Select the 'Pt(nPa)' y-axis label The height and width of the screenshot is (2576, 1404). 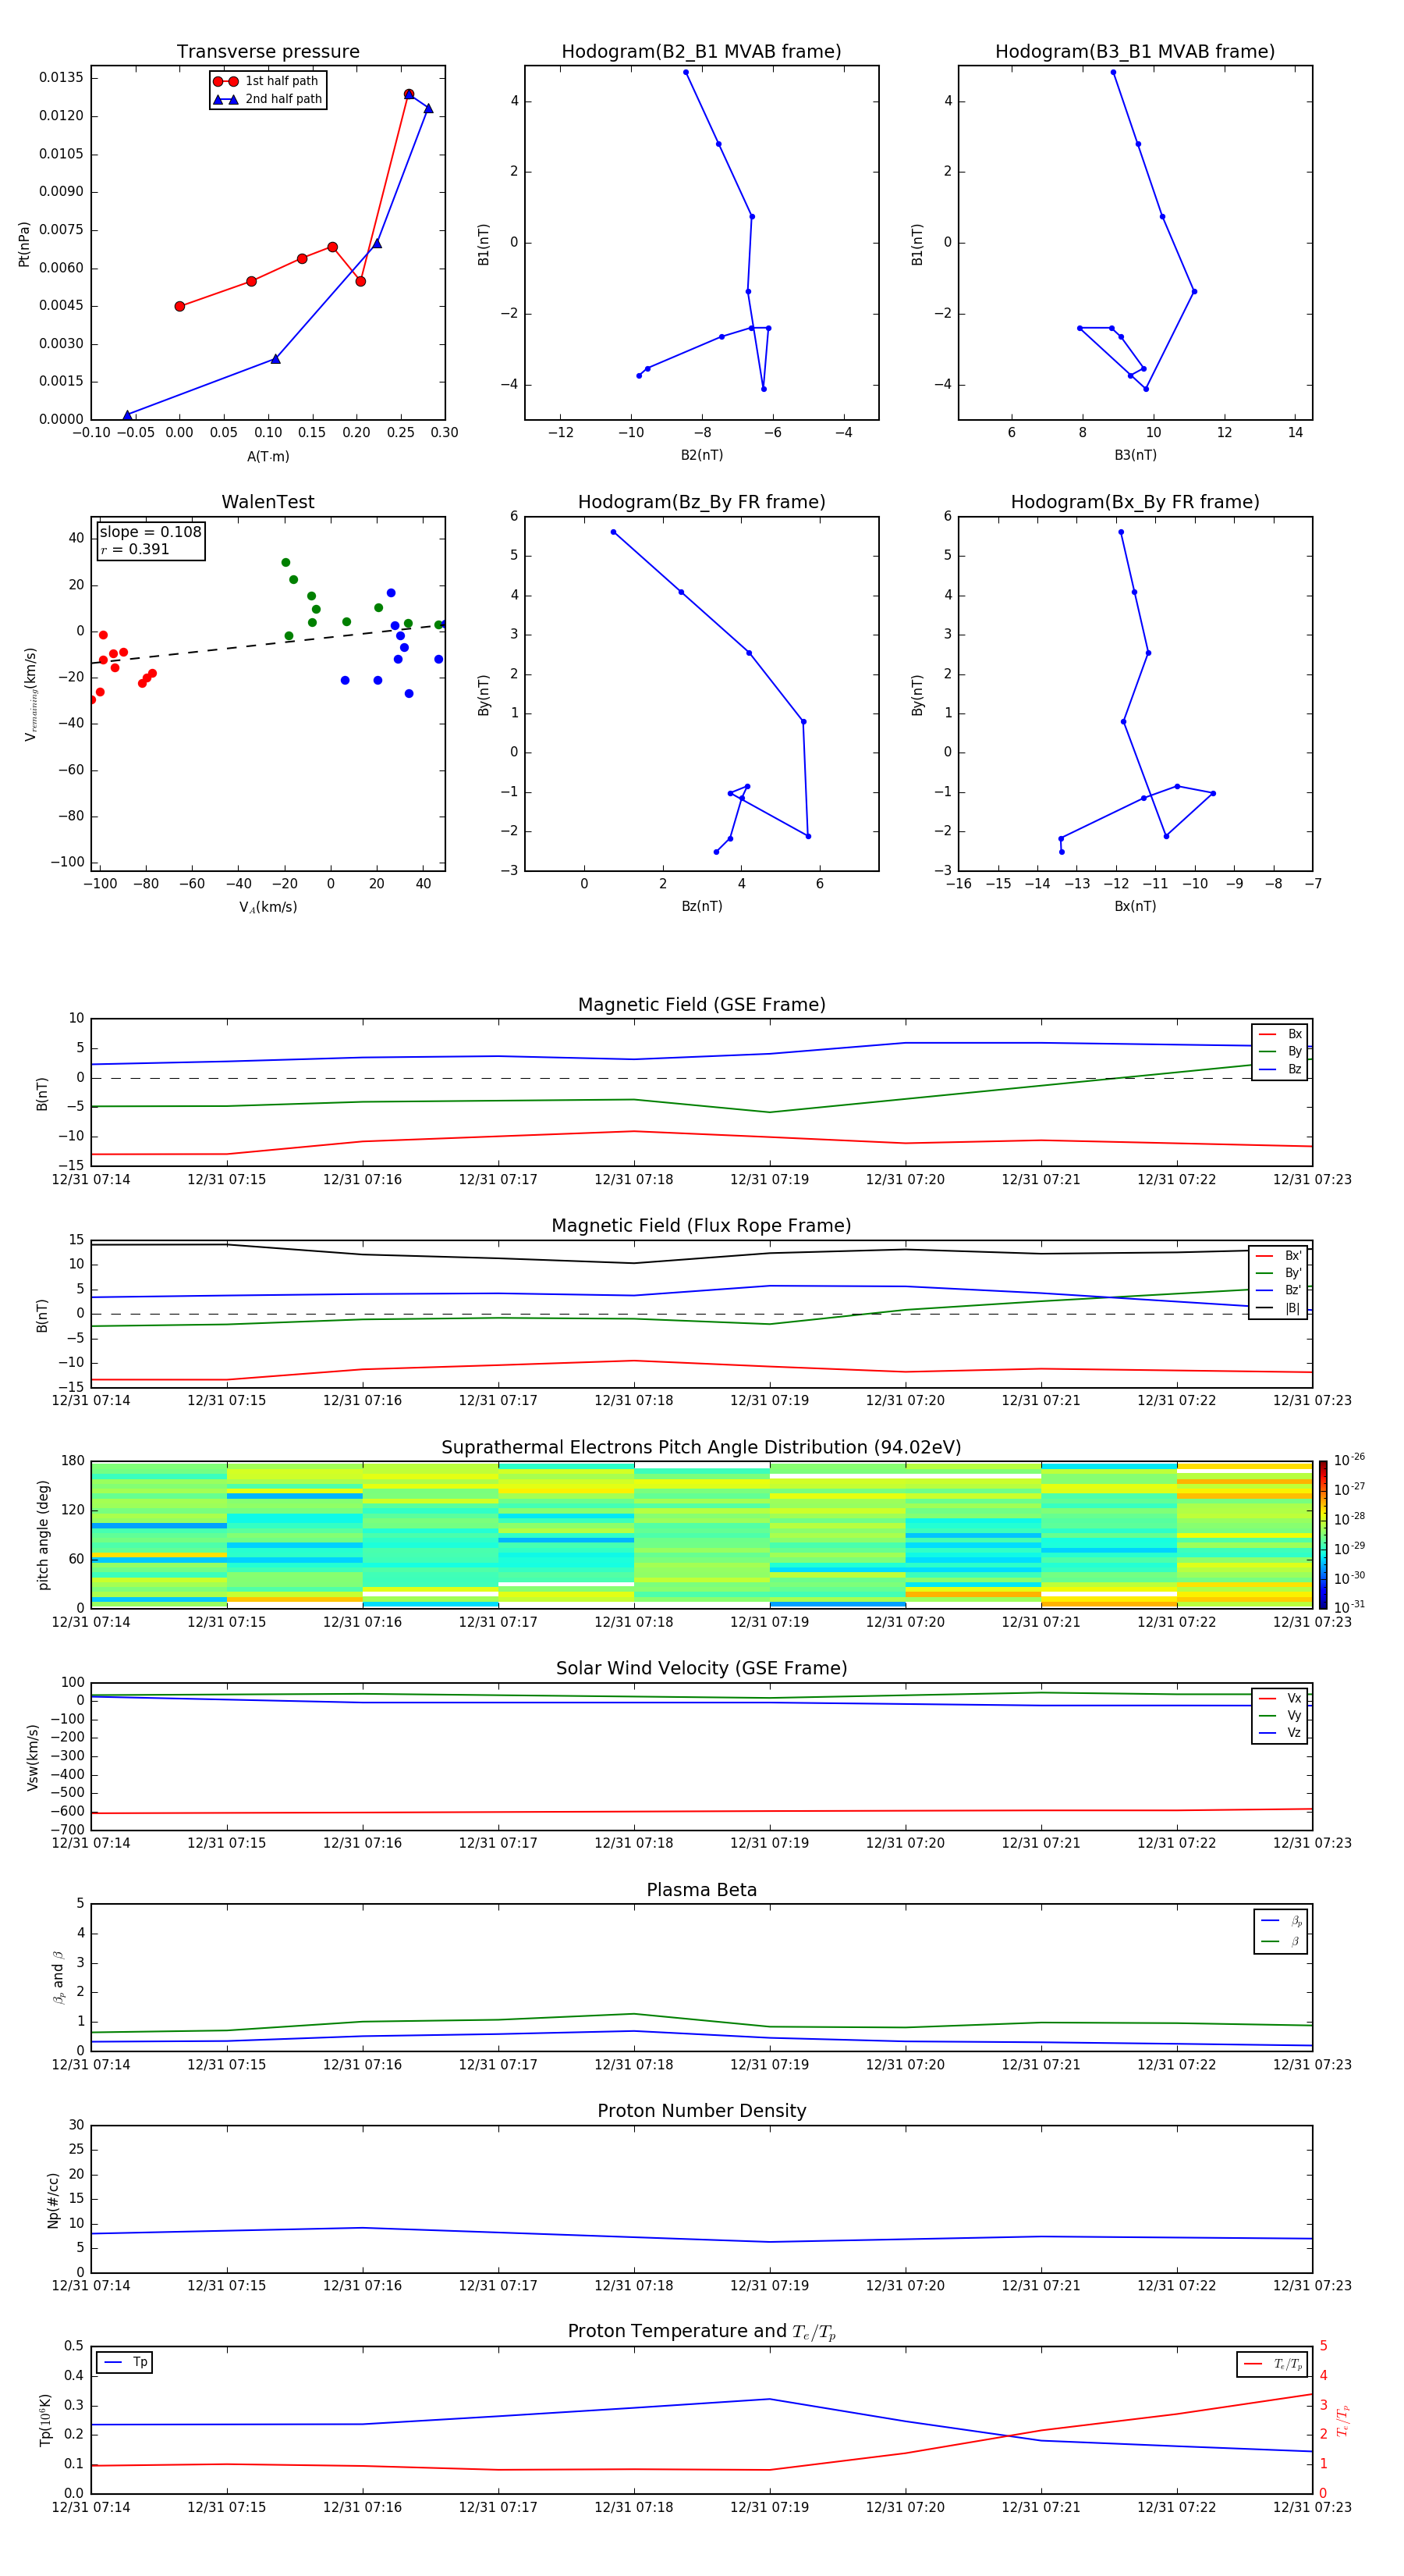tap(24, 244)
